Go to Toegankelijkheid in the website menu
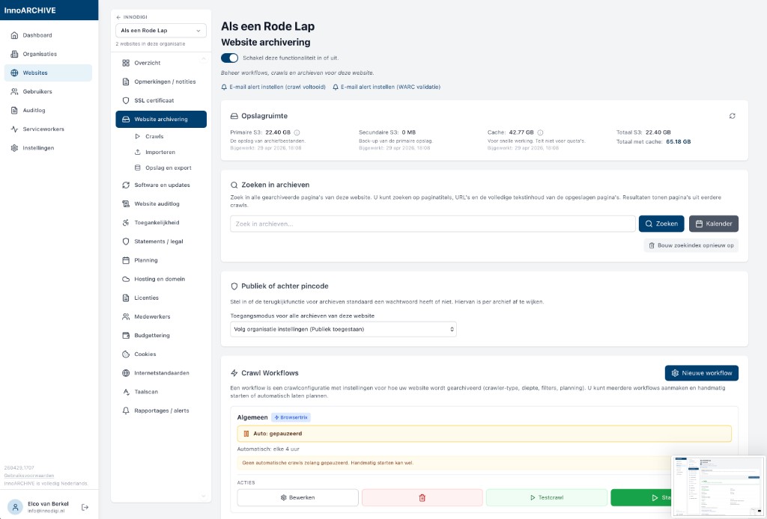The width and height of the screenshot is (767, 519). 156,223
